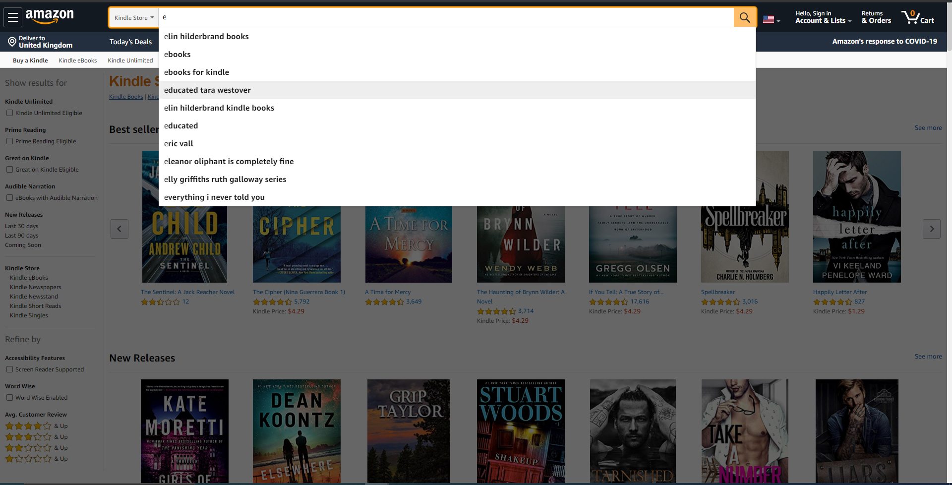Select suggestion 'educated tara westover'
The image size is (952, 485).
(x=457, y=90)
